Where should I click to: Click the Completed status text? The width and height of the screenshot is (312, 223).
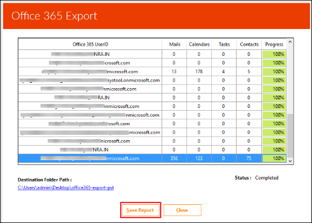pyautogui.click(x=267, y=178)
